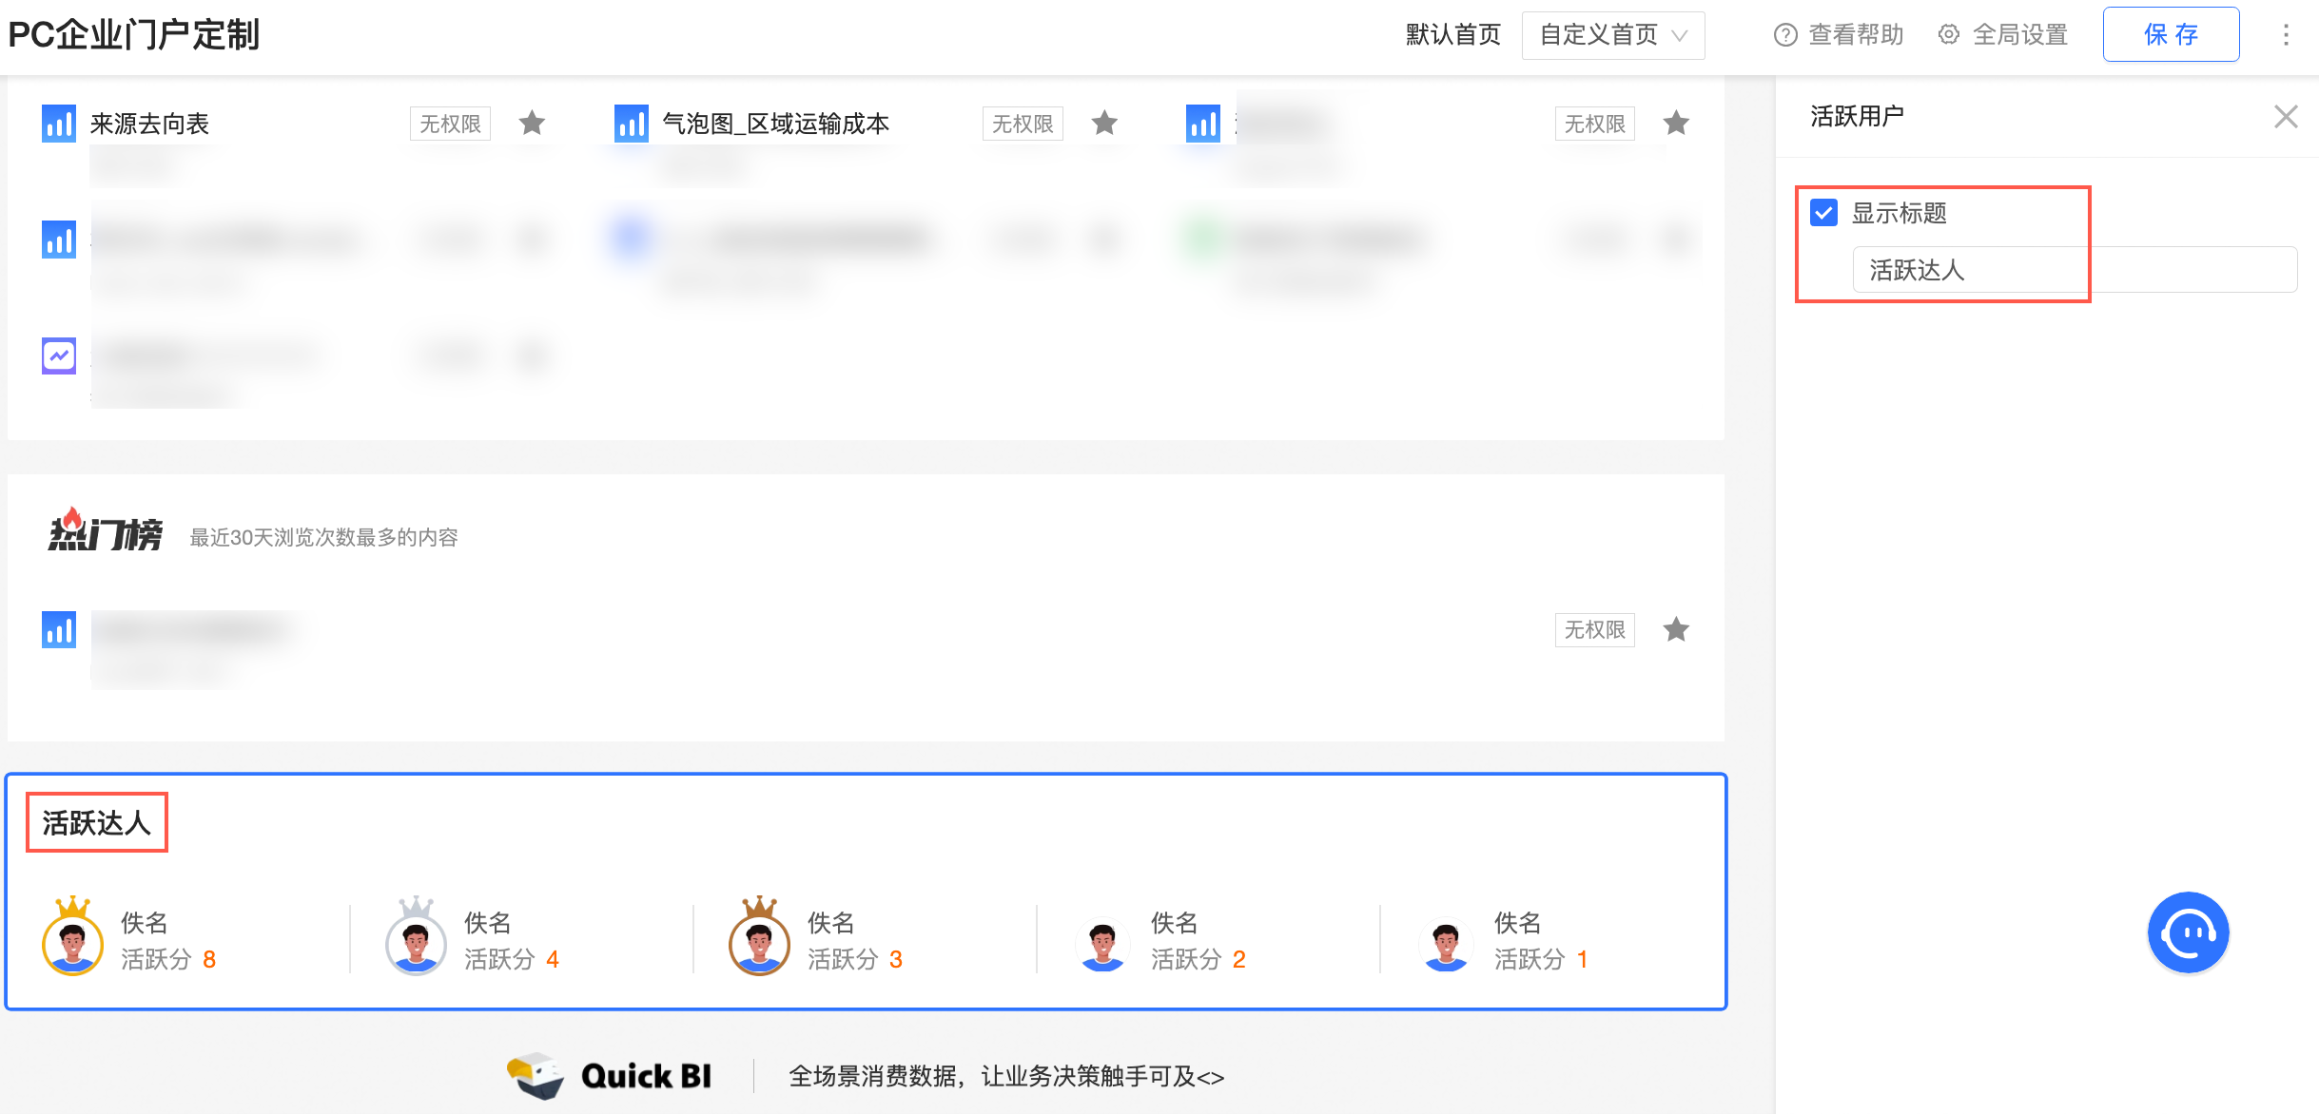The height and width of the screenshot is (1114, 2319).
Task: Expand the 自定义首页 dropdown
Action: [1613, 35]
